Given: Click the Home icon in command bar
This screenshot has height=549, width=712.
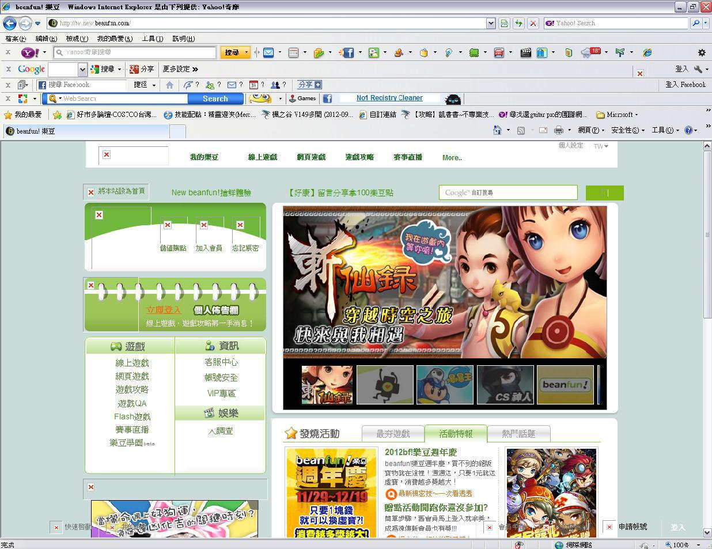Looking at the screenshot, I should point(497,130).
